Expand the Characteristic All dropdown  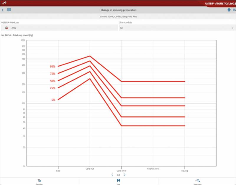(176, 28)
